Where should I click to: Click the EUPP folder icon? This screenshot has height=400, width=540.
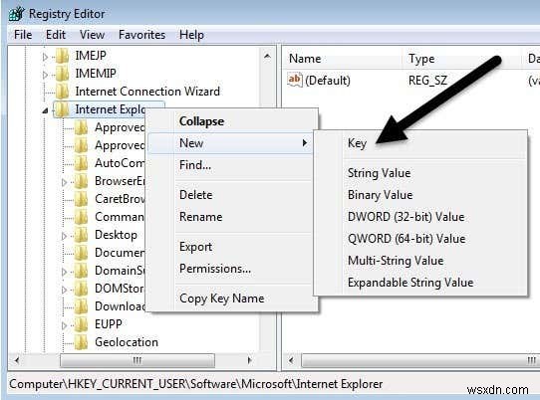[82, 324]
